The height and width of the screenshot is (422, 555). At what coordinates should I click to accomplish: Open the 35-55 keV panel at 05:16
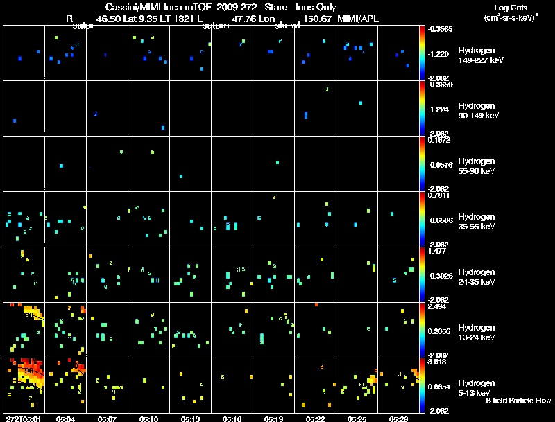click(x=232, y=220)
